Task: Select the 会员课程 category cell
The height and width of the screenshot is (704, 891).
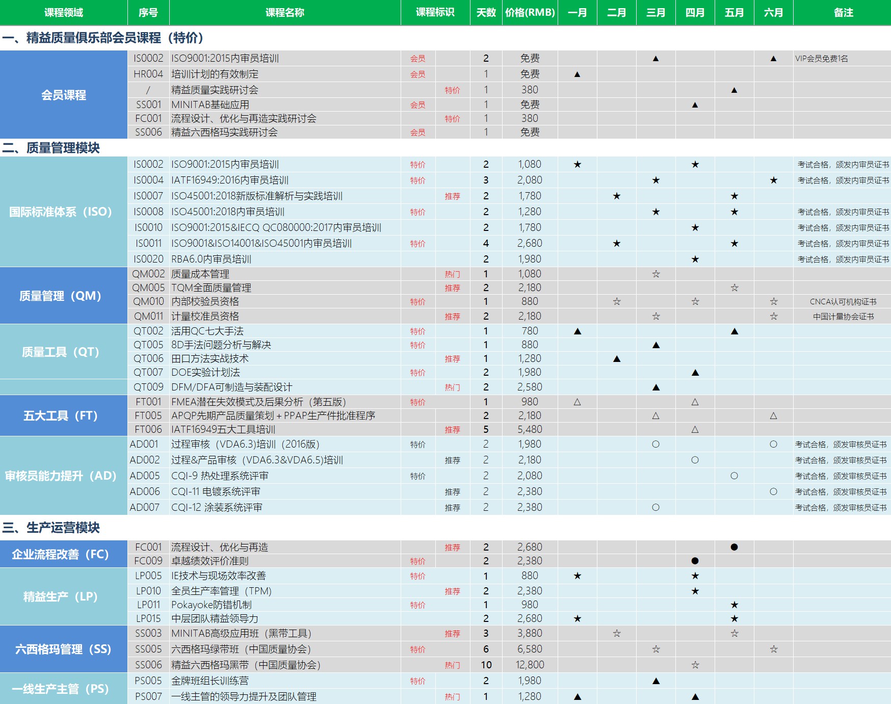Action: click(63, 95)
